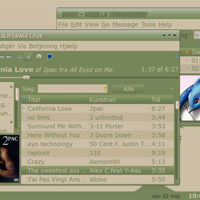The height and width of the screenshot is (200, 200).
Task: Open Thunderbird's Tools menu
Action: pyautogui.click(x=148, y=24)
